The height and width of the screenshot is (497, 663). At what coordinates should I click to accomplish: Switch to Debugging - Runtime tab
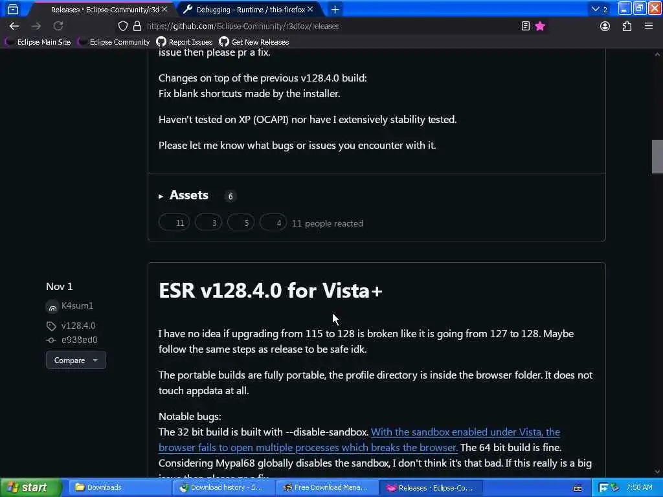click(x=251, y=9)
